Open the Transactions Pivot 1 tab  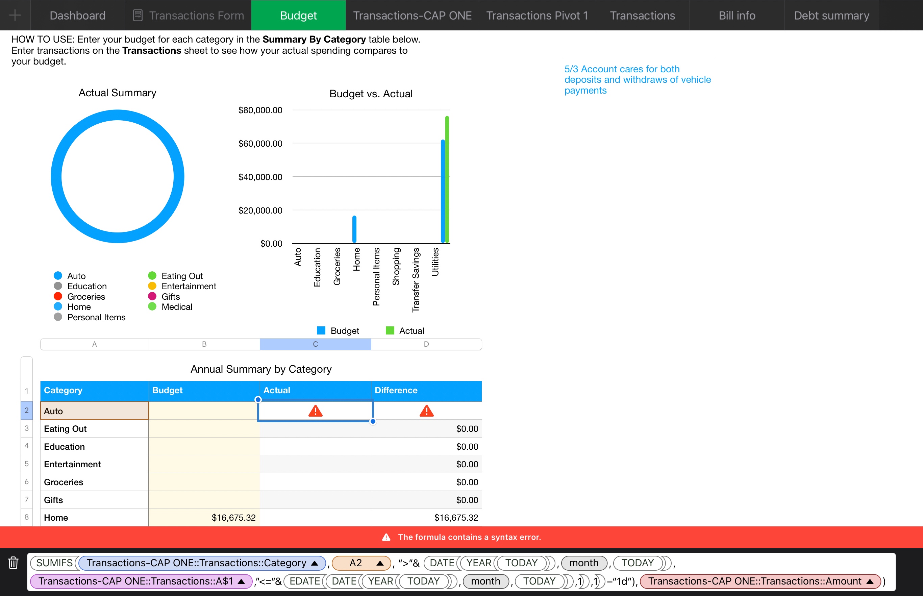pos(537,16)
